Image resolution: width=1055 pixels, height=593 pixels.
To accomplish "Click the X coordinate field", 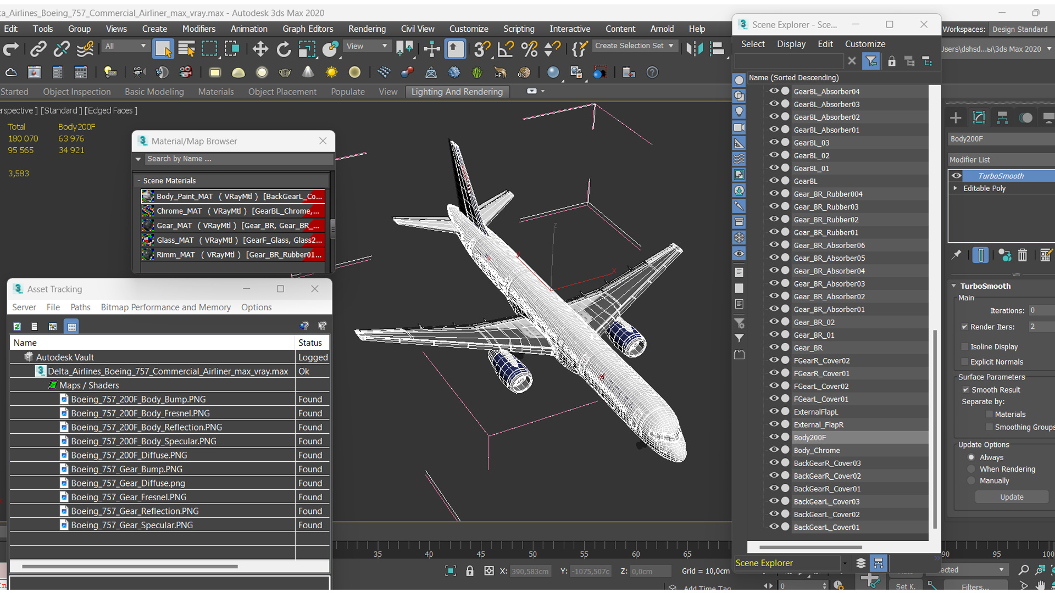I will [x=530, y=571].
